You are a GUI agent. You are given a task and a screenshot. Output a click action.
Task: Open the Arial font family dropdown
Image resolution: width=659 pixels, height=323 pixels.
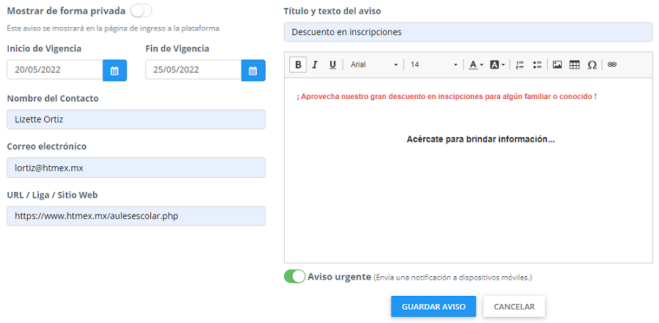[374, 64]
